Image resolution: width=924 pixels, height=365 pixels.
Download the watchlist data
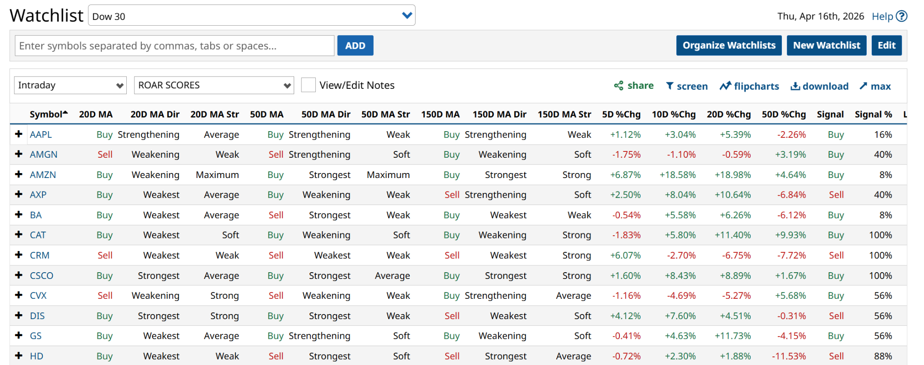(795, 86)
